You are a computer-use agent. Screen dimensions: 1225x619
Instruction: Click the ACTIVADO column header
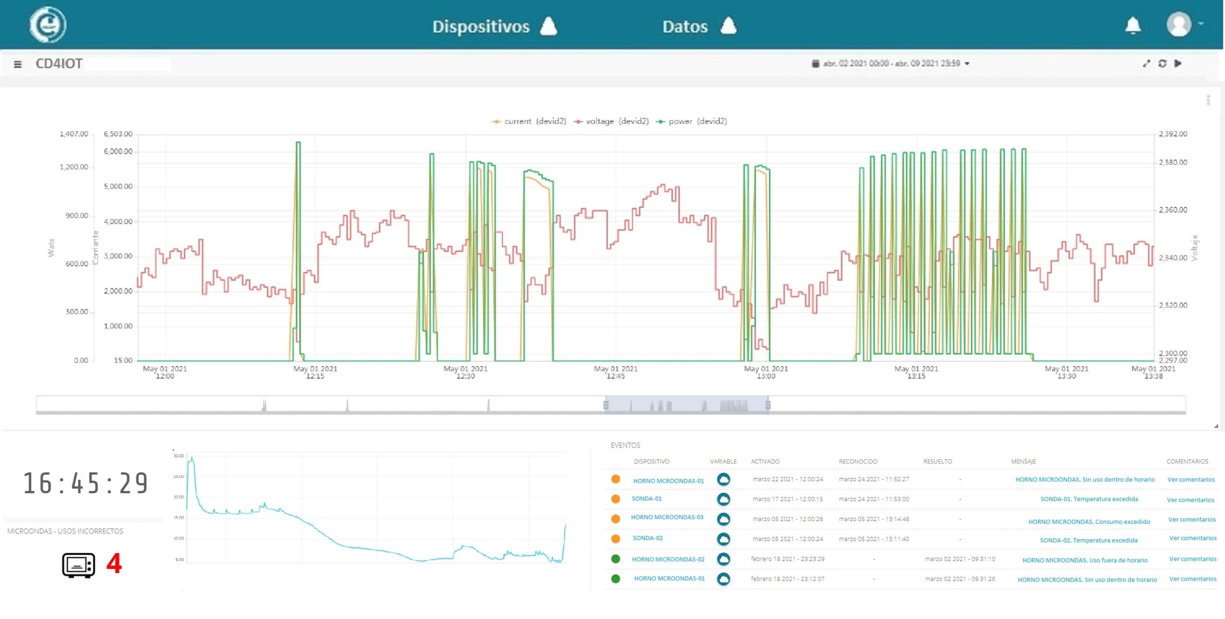[765, 462]
